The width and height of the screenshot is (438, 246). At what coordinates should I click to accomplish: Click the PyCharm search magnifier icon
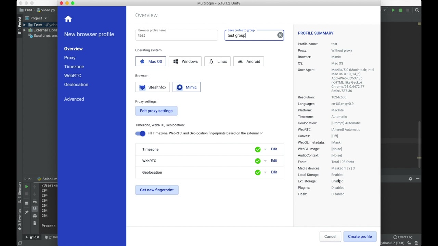point(417,10)
